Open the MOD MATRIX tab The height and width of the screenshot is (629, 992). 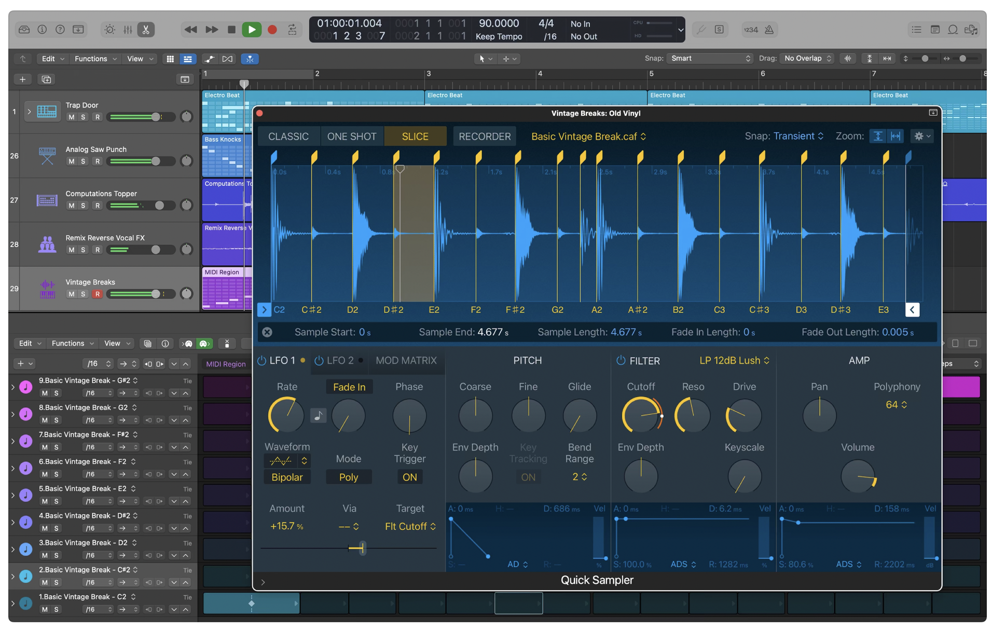[406, 361]
